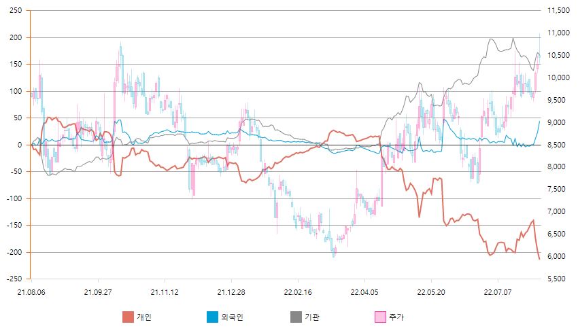Hide the 기관 series via its label

coord(313,317)
